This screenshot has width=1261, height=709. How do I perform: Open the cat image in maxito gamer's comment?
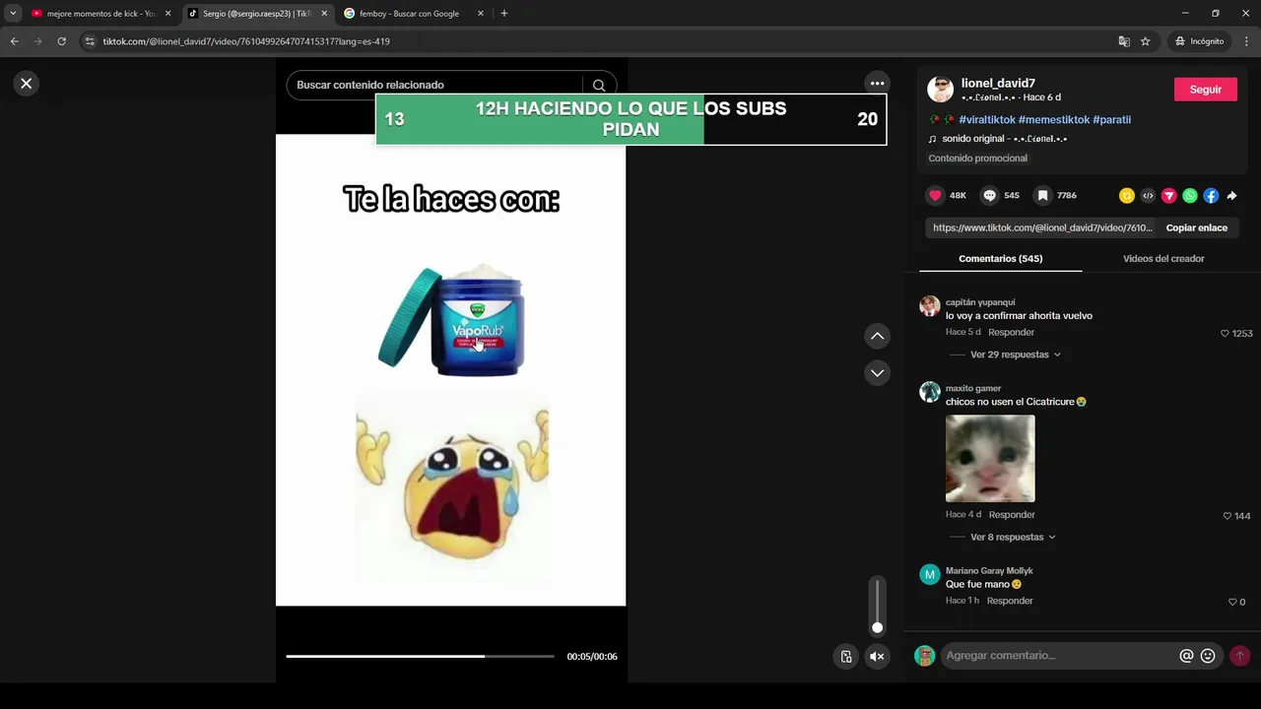[990, 459]
